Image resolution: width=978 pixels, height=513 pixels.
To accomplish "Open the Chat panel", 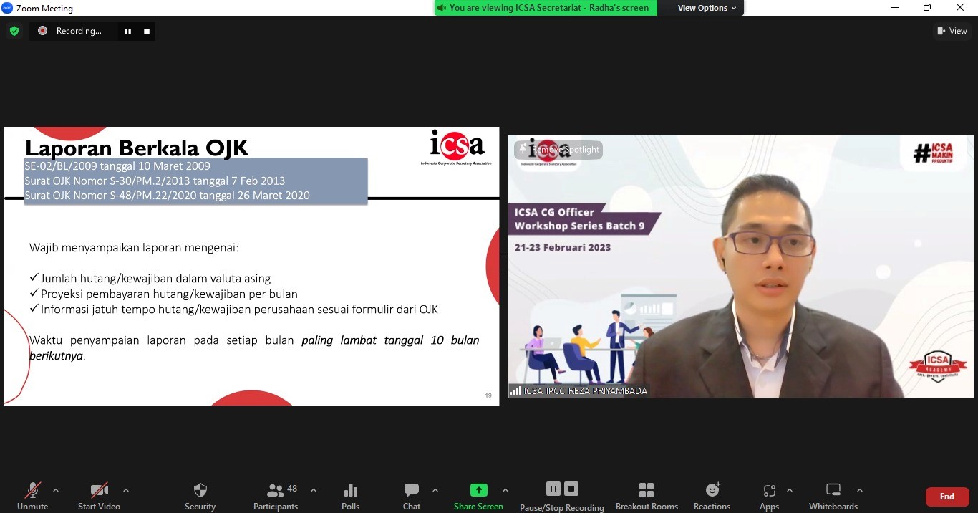I will tap(412, 491).
